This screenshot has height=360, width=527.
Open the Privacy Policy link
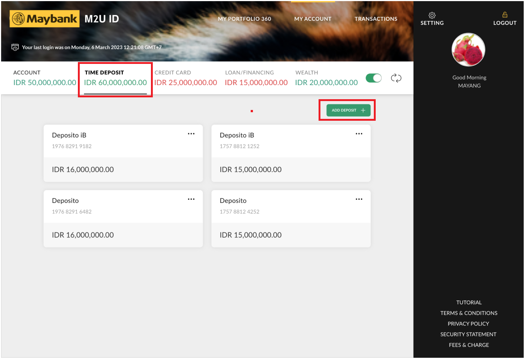(x=468, y=324)
